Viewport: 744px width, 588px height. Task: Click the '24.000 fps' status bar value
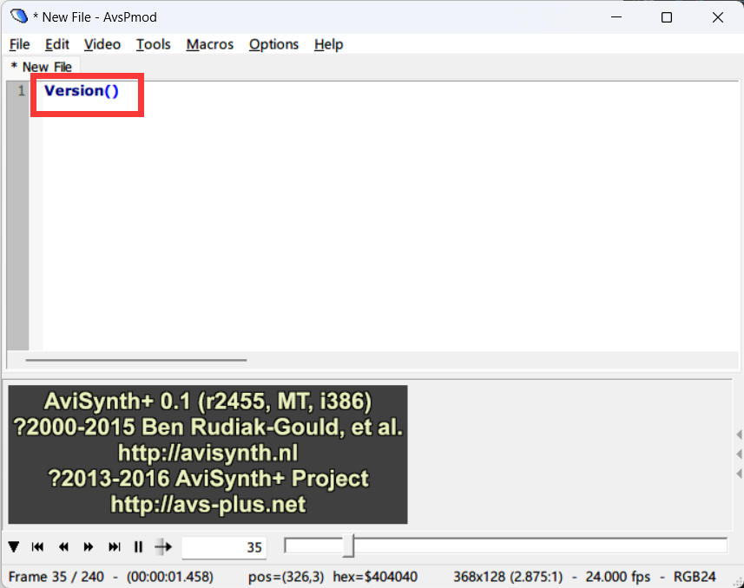(x=618, y=577)
